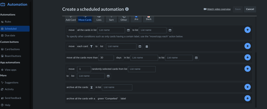Screen dimensions: 267x109
Task: Click board picker icon in random-cards row
Action: (108, 76)
